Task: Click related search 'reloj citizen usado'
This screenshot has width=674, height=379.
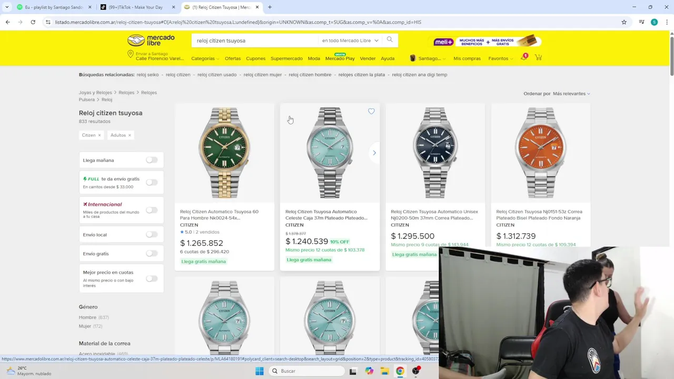Action: coord(217,75)
